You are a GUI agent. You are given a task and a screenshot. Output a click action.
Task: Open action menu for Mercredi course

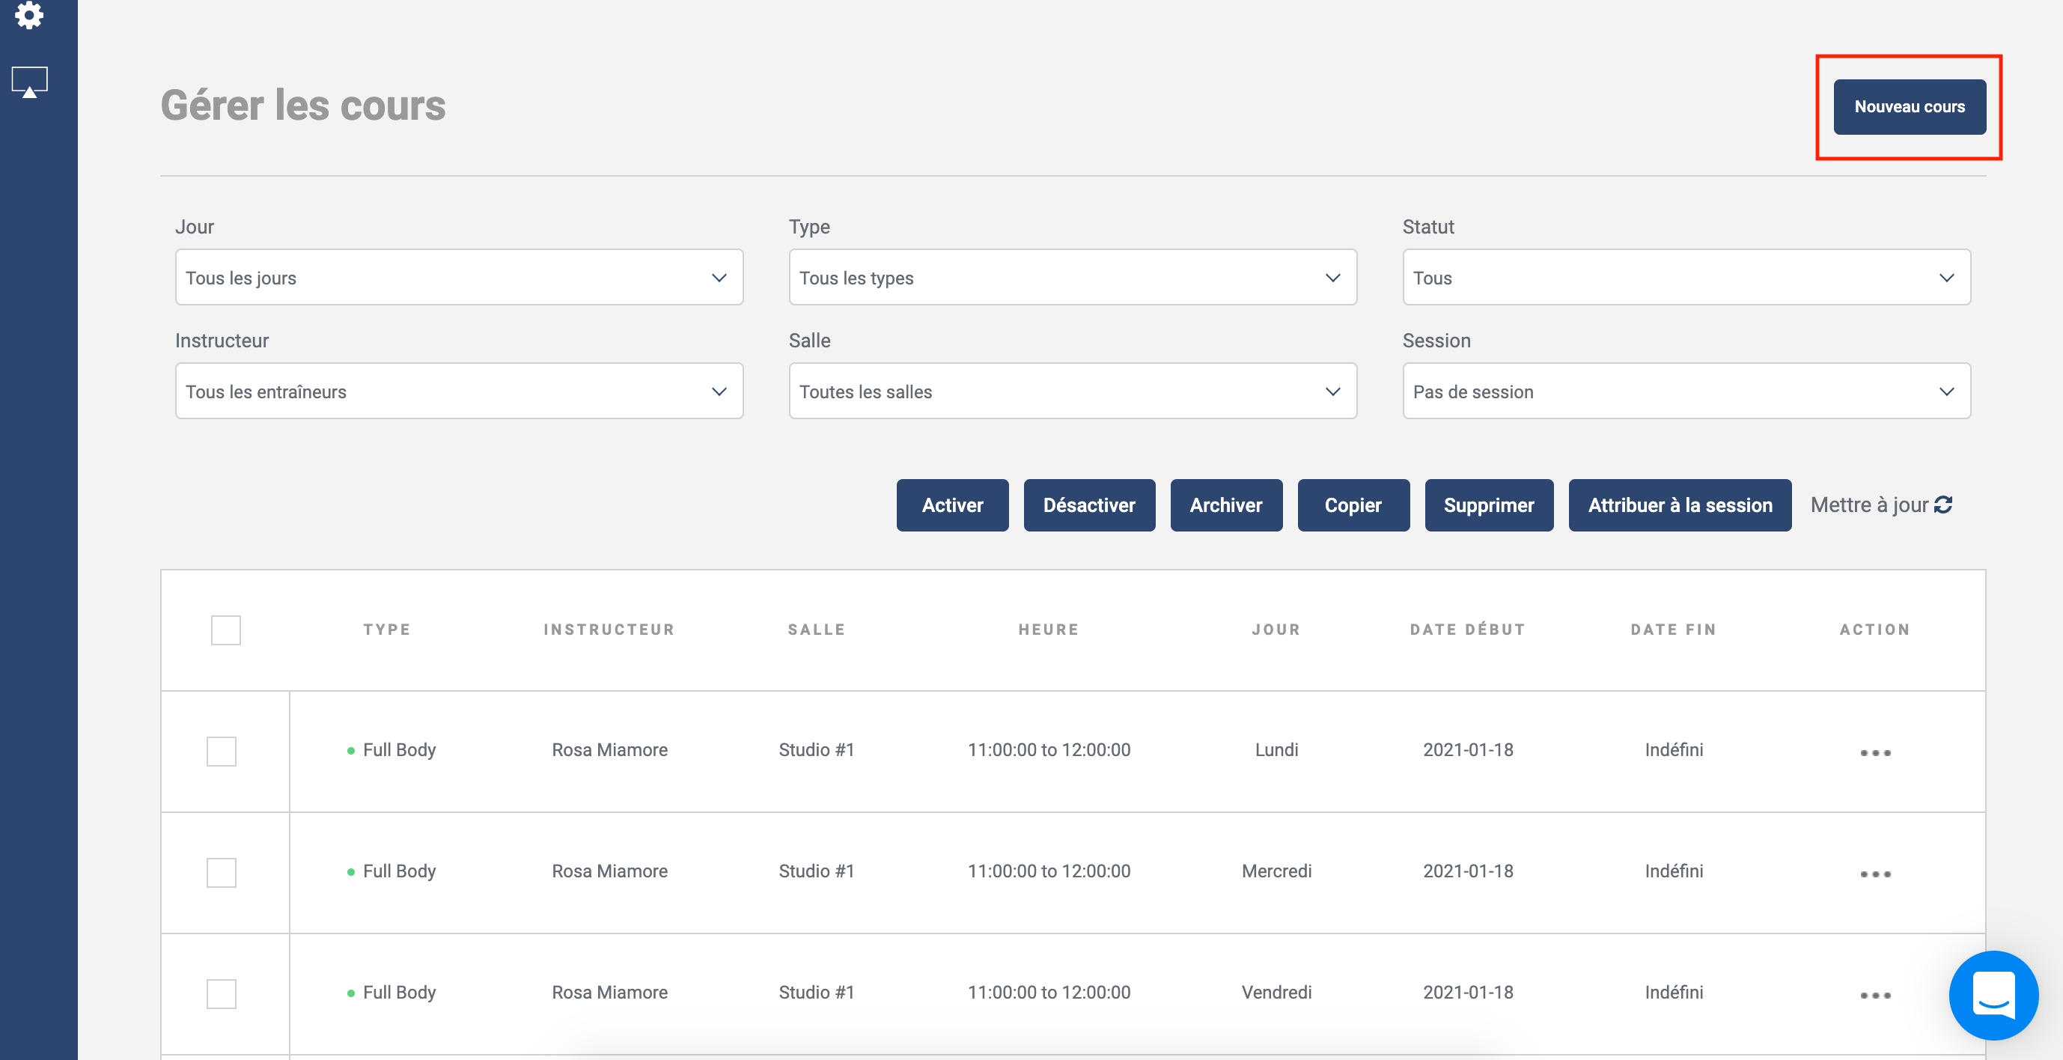coord(1874,874)
